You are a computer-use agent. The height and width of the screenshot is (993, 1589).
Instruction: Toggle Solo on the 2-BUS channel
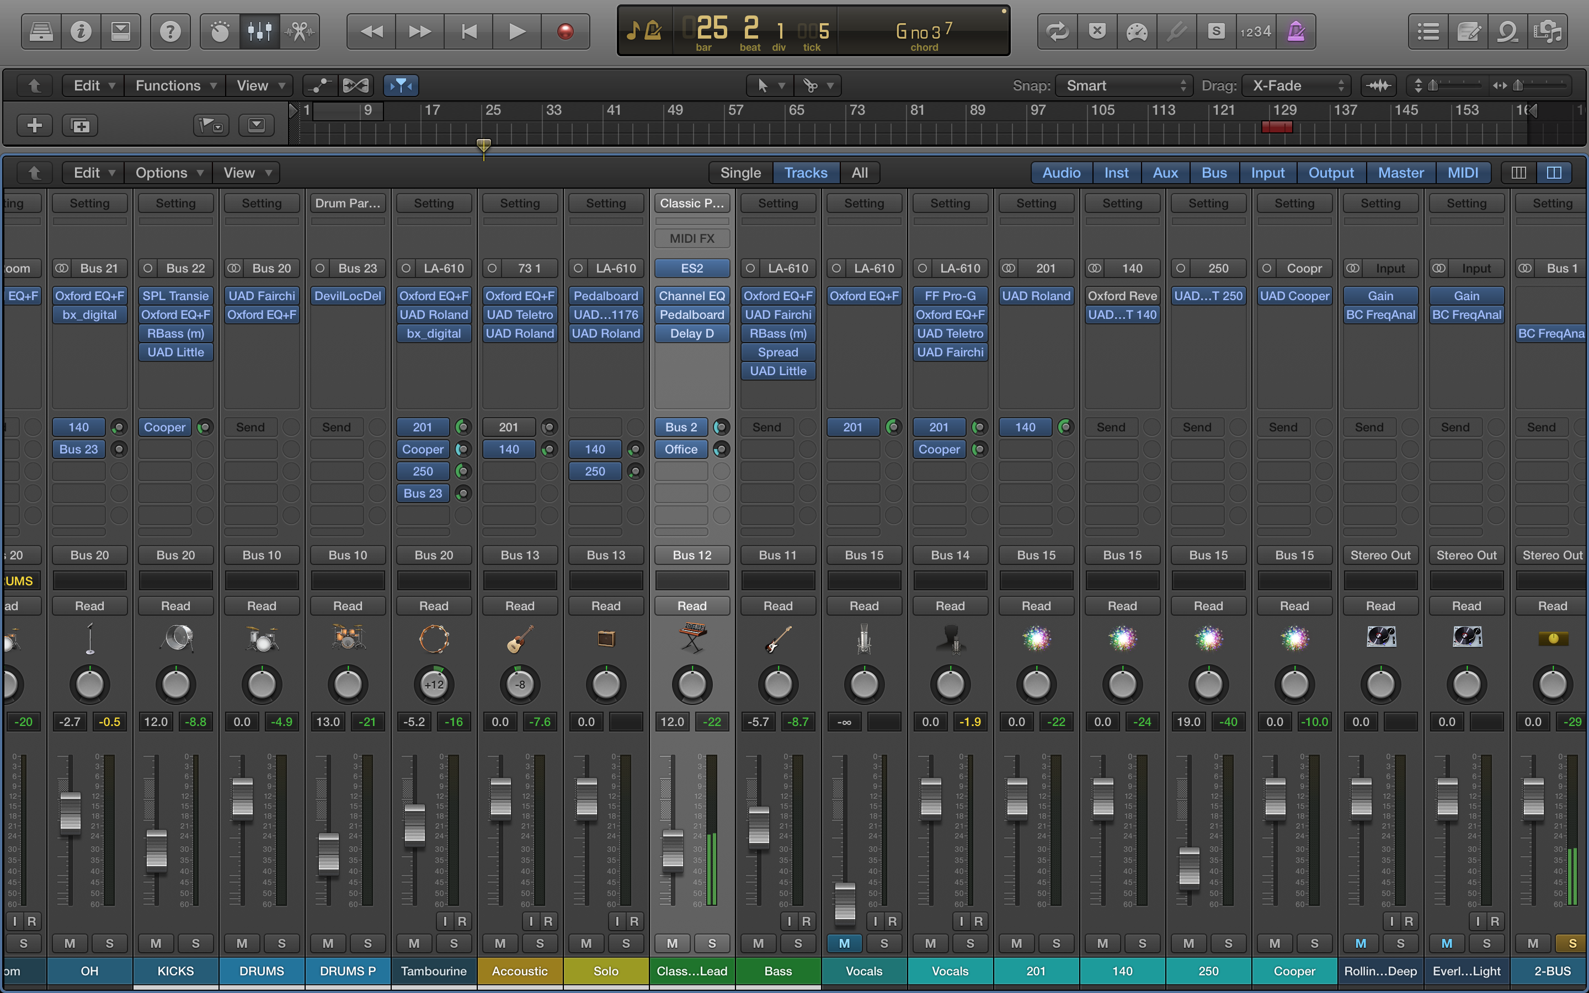coord(1572,943)
